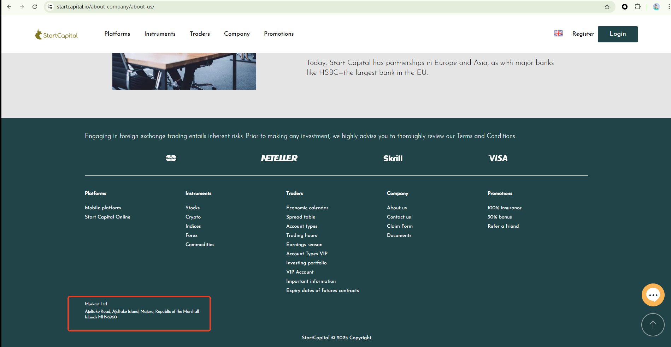Open the Platforms menu in header
Image resolution: width=671 pixels, height=347 pixels.
[x=117, y=34]
